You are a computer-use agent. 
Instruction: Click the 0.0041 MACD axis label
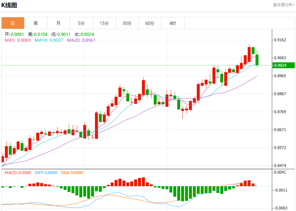coord(280,172)
